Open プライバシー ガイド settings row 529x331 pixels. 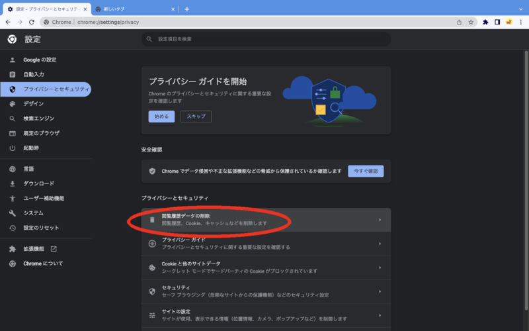[266, 244]
